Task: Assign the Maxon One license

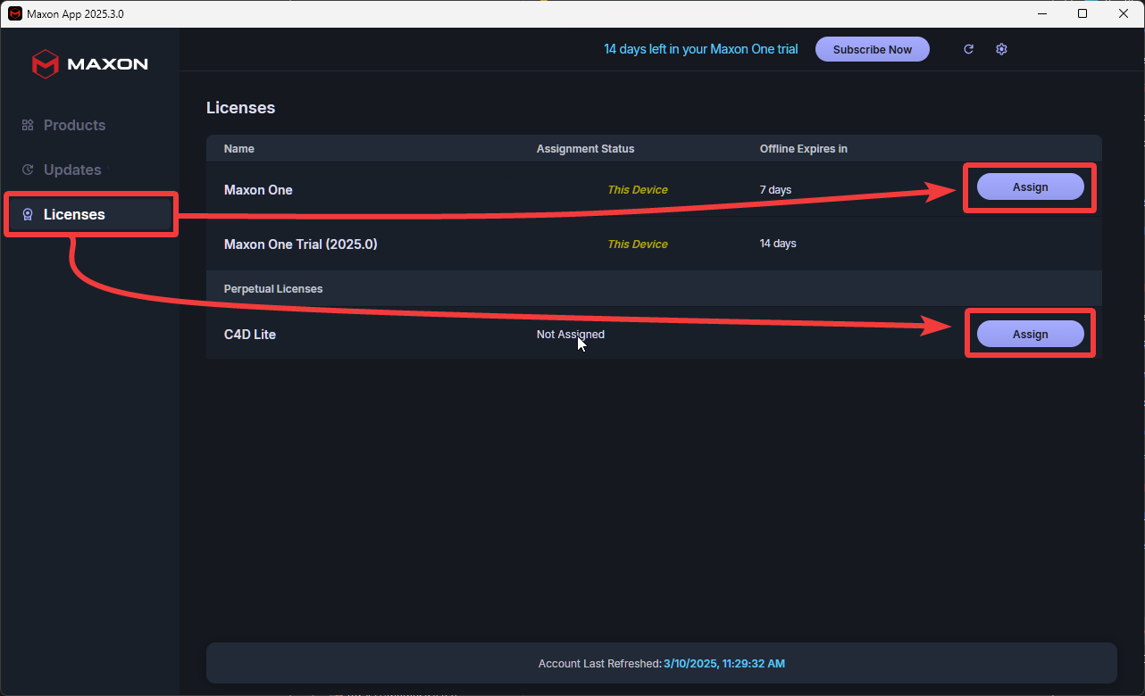Action: 1030,186
